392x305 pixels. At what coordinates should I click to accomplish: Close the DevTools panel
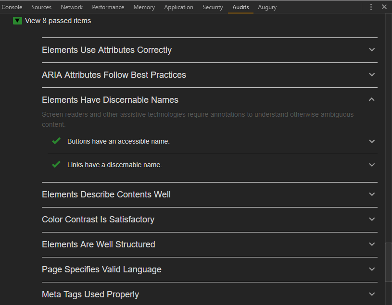coord(384,7)
